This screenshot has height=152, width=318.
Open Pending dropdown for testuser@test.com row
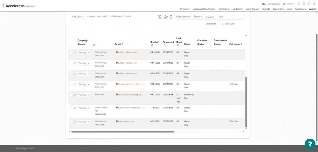(x=84, y=121)
